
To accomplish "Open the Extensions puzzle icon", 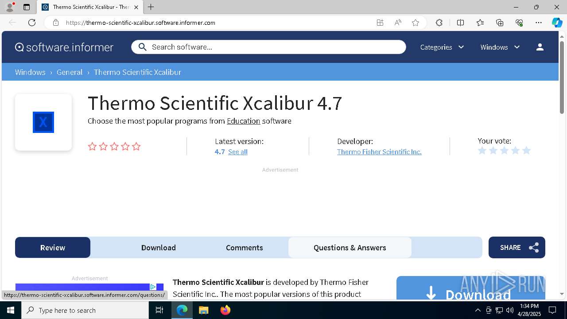I will coord(439,23).
